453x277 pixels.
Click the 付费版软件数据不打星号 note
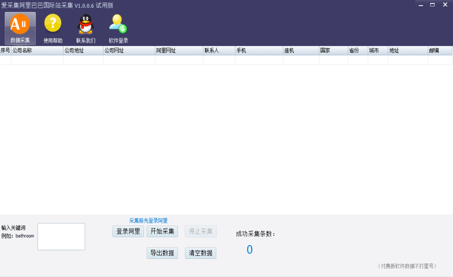point(407,266)
